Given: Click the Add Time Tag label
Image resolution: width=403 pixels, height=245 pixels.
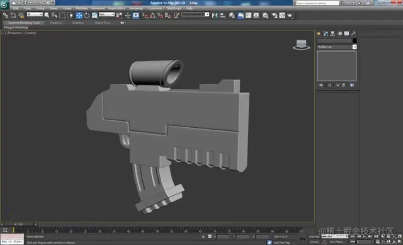Looking at the screenshot, I should tap(281, 242).
